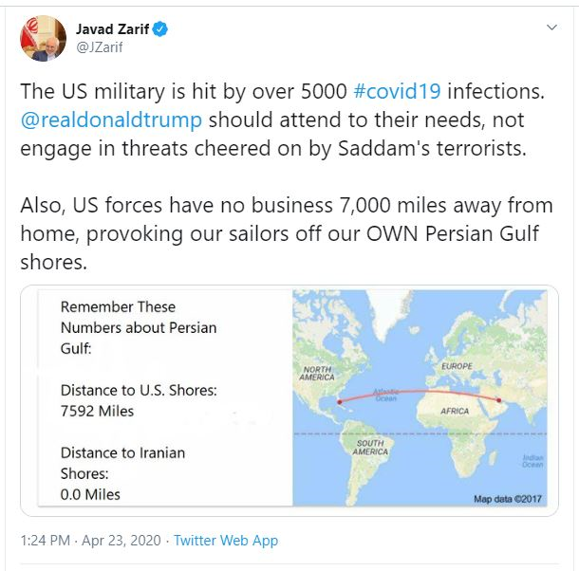This screenshot has height=571, width=579.
Task: Click the Indian Ocean map label
Action: pyautogui.click(x=532, y=461)
